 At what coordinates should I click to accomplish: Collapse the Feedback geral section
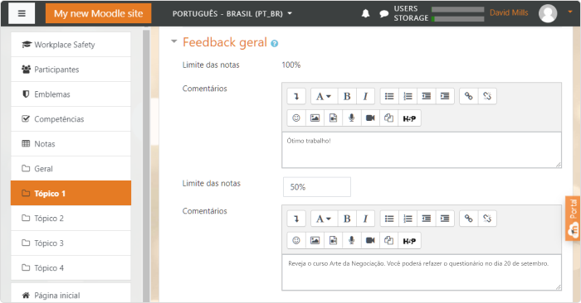173,41
